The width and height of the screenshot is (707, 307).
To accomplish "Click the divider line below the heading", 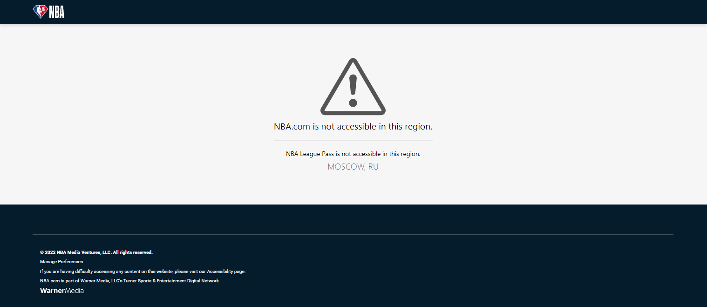I will click(x=353, y=140).
